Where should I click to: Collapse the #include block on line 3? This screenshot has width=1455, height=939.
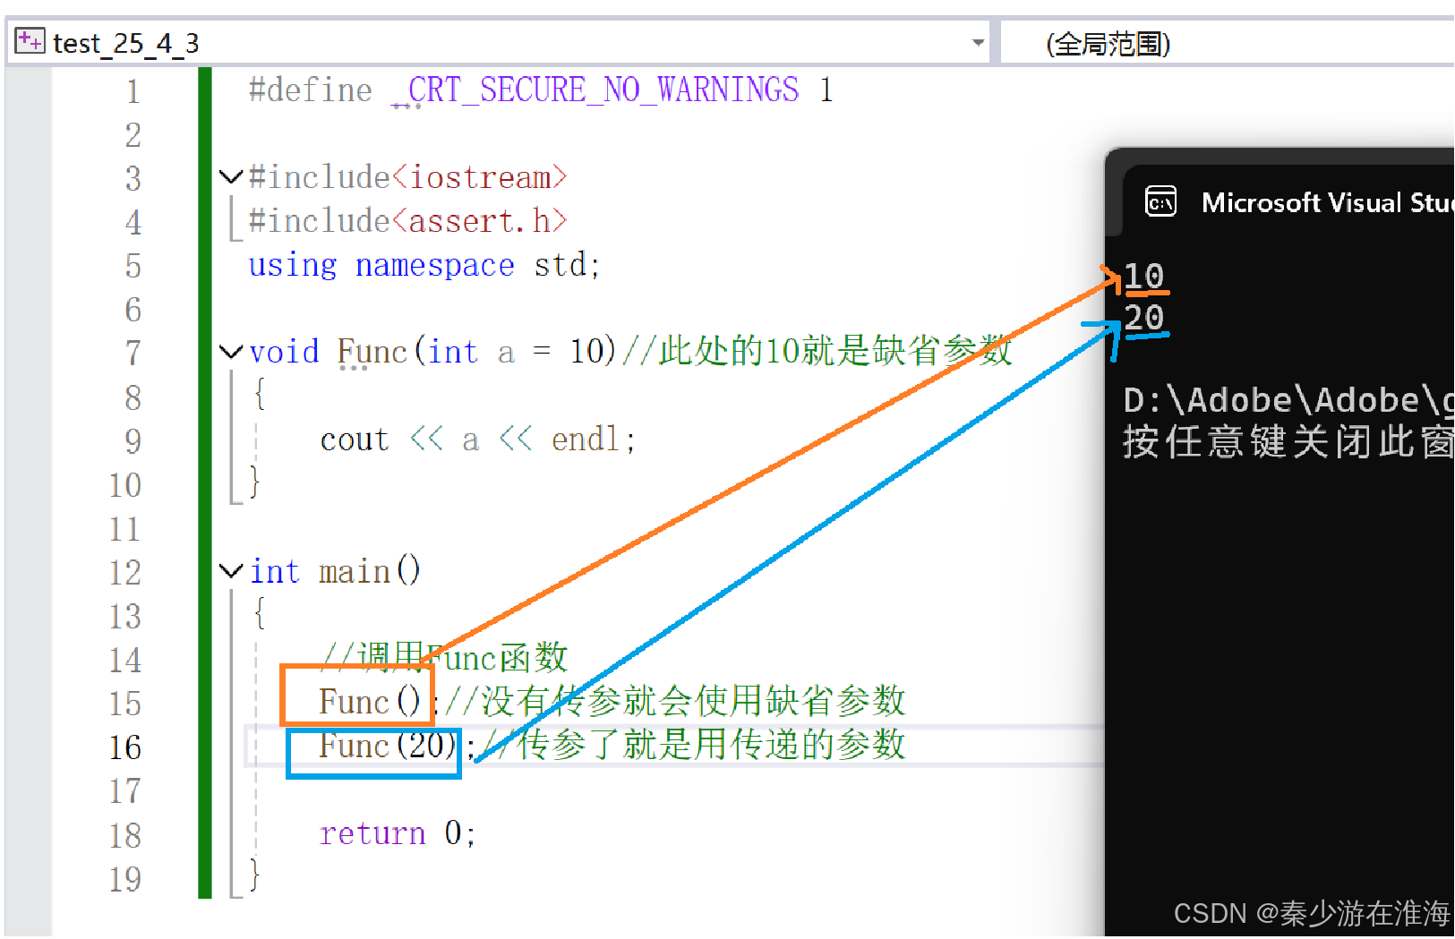point(231,176)
